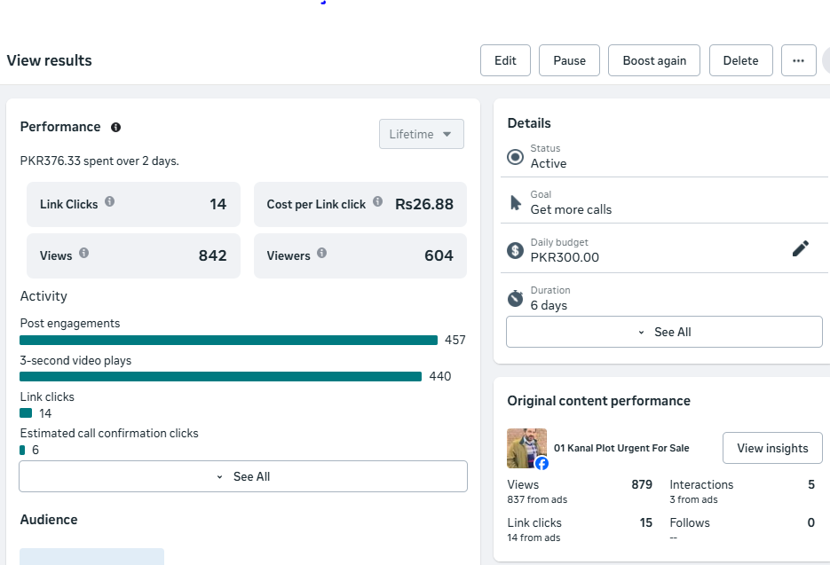Click the info icon next to Performance

click(115, 128)
